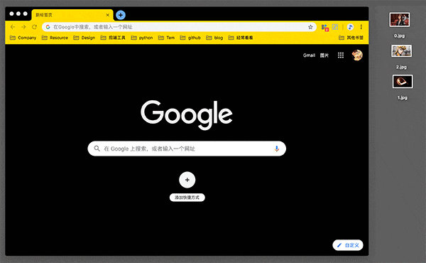The image size is (426, 263).
Task: Select the 新标签页 tab
Action: (x=72, y=15)
